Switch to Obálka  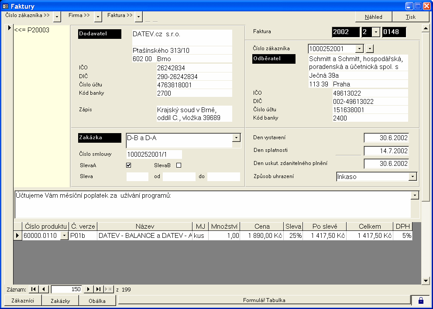click(98, 300)
